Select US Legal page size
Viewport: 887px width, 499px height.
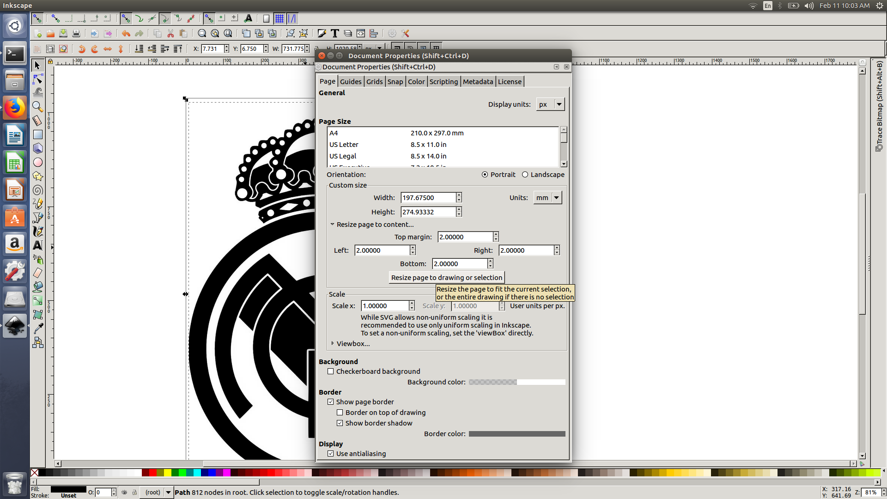[443, 156]
